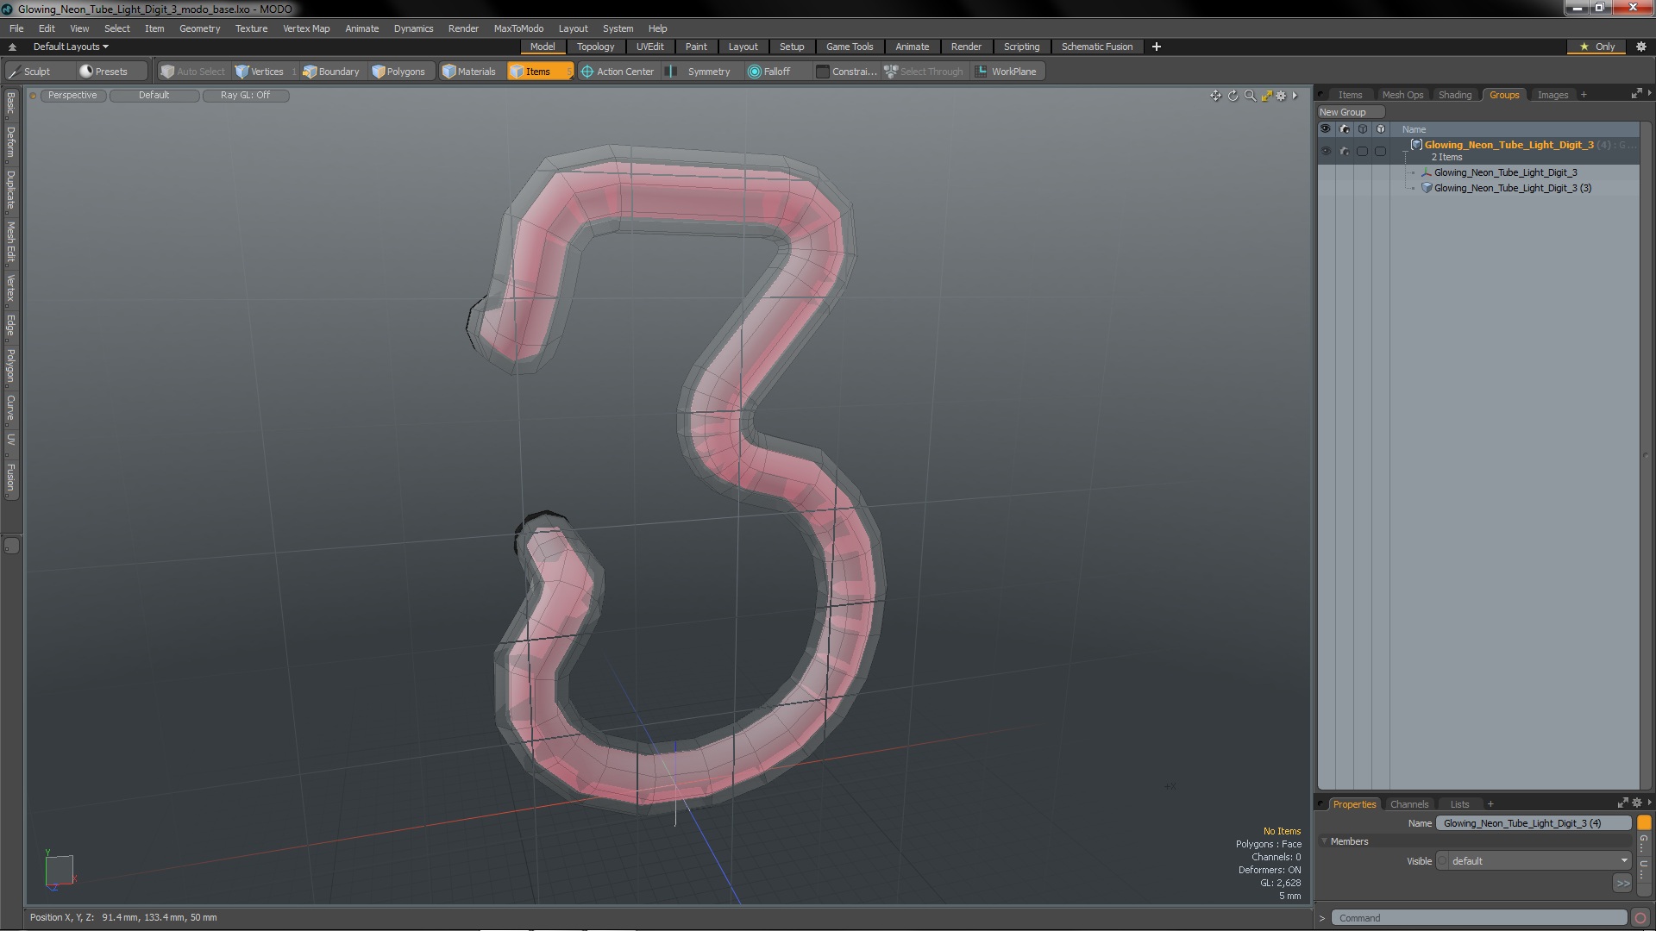
Task: Click the Properties panel gear icon
Action: tap(1636, 803)
